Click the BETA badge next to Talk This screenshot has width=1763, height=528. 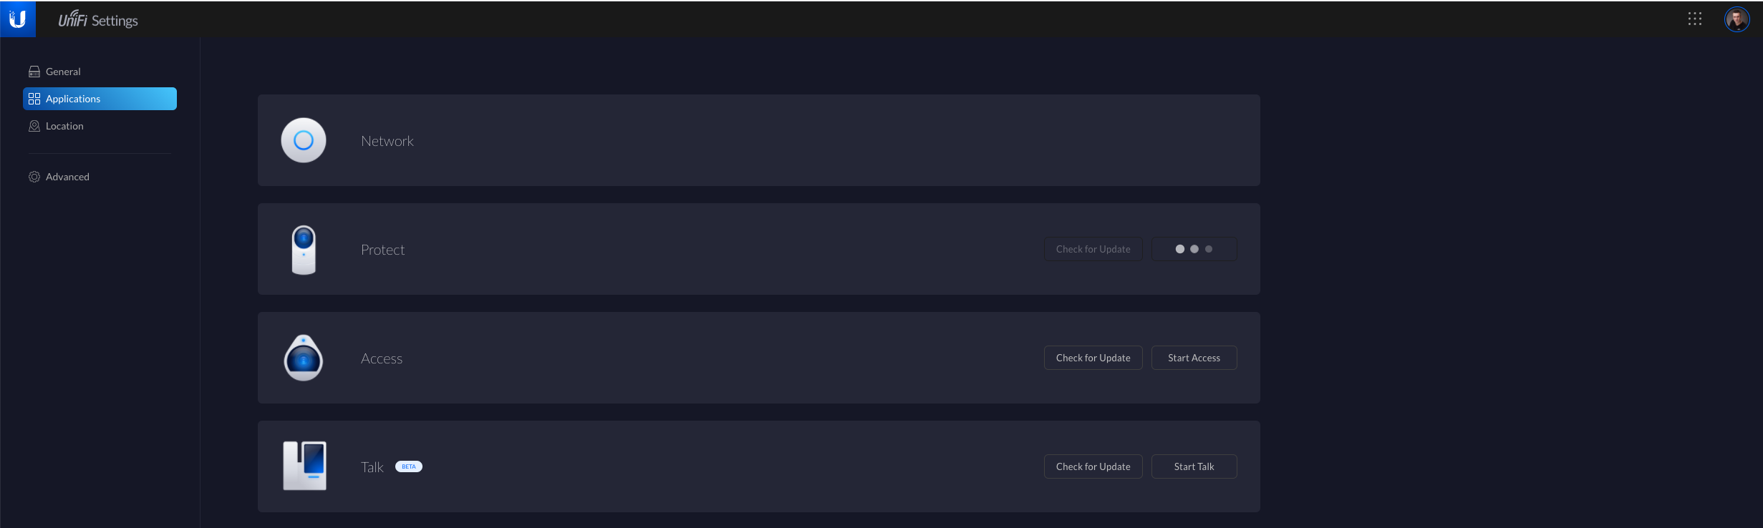(409, 466)
